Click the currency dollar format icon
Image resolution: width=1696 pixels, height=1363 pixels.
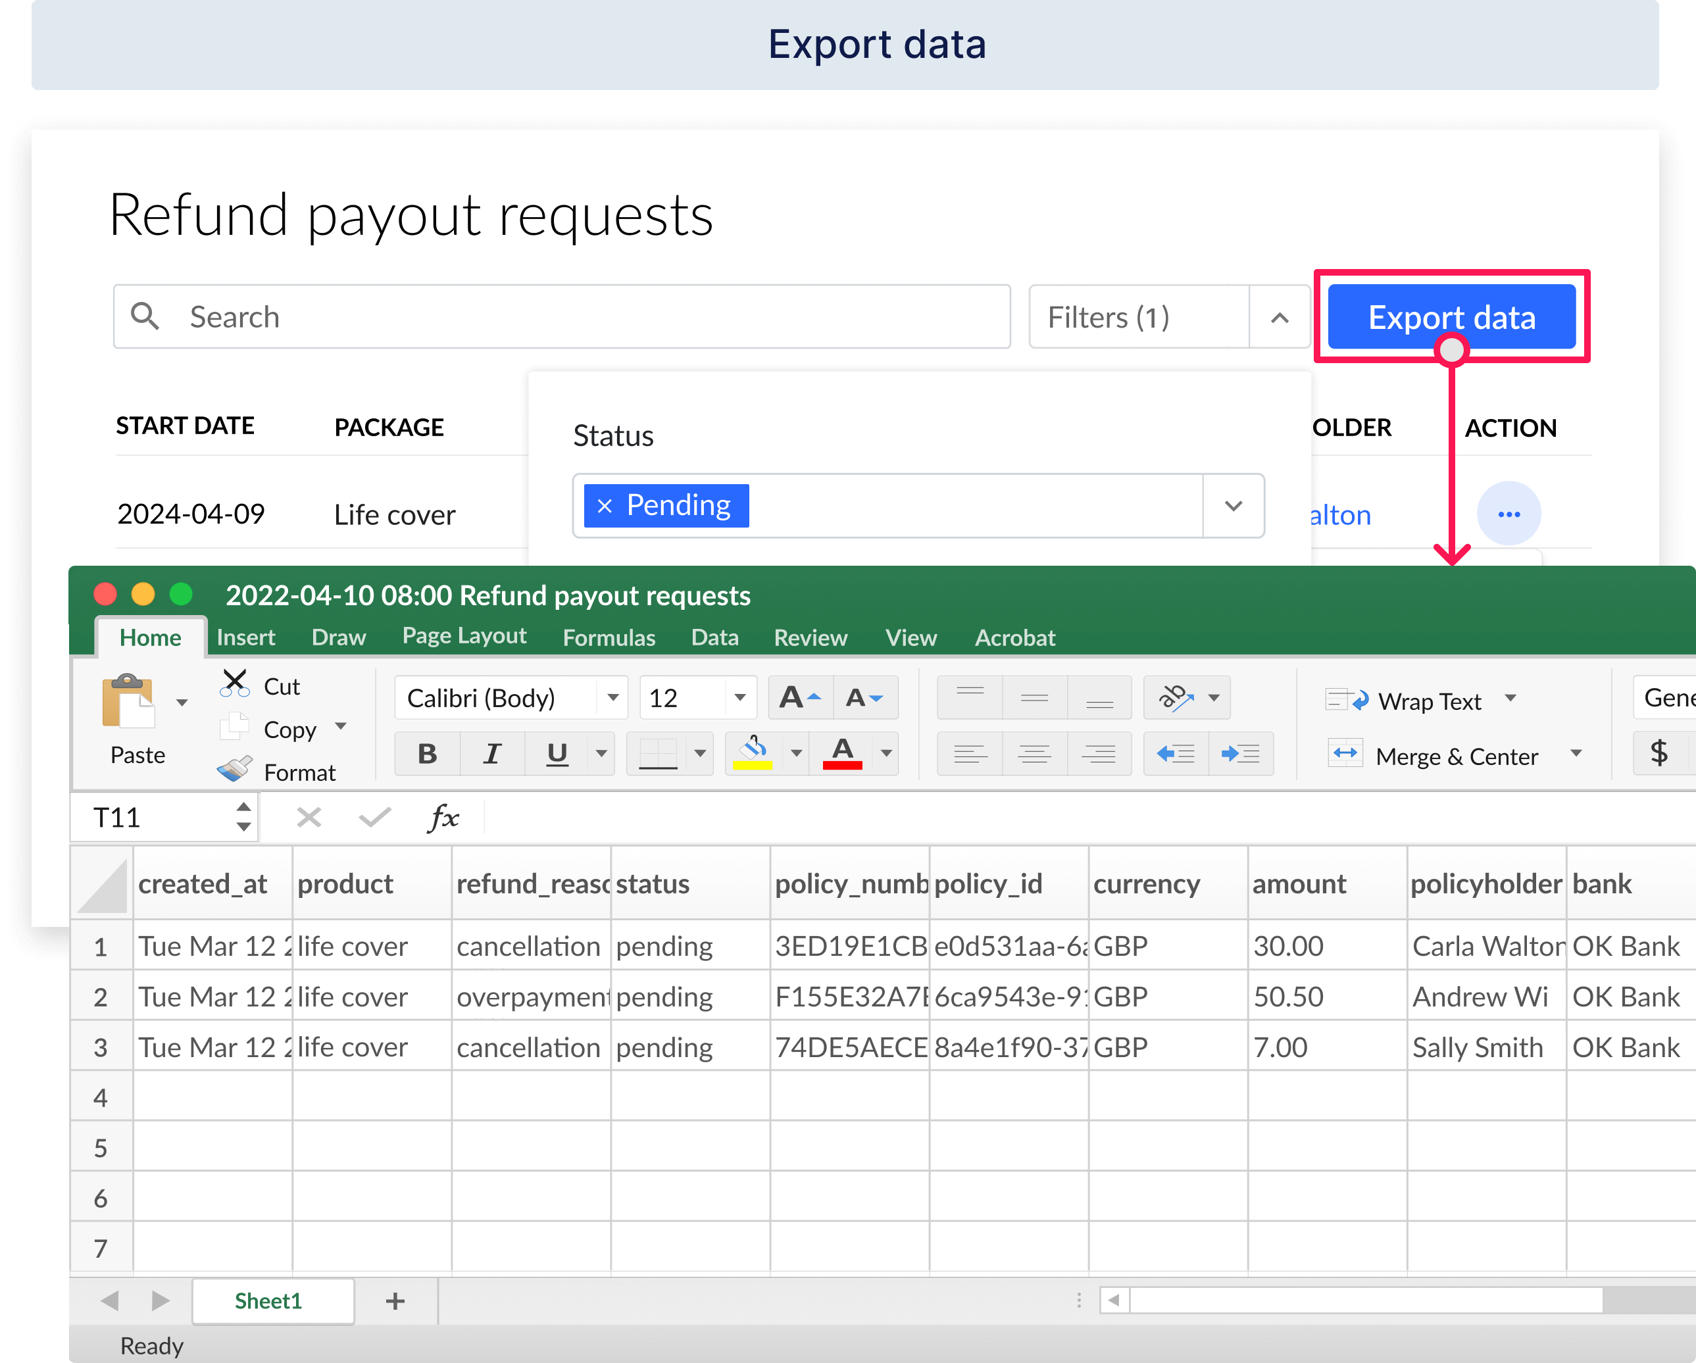click(1659, 753)
